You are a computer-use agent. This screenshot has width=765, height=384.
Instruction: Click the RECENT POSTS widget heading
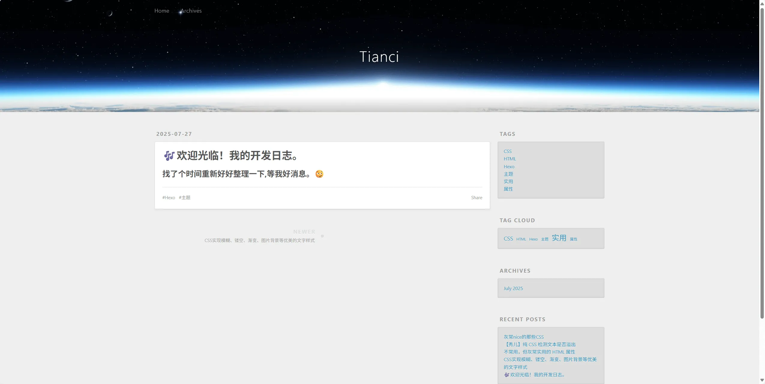point(523,319)
